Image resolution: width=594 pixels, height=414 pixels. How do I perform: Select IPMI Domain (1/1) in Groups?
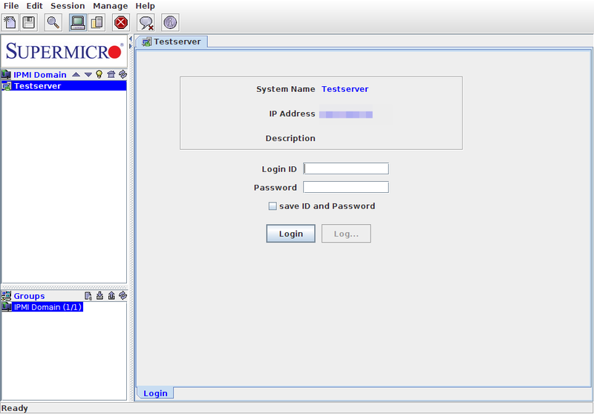[42, 307]
